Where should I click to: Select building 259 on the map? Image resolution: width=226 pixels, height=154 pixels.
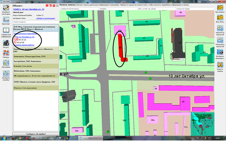pos(86,110)
